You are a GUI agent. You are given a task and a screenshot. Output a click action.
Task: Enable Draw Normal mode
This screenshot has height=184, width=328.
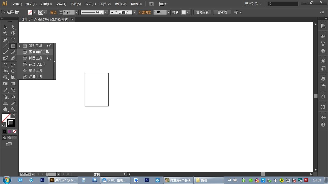[4, 138]
